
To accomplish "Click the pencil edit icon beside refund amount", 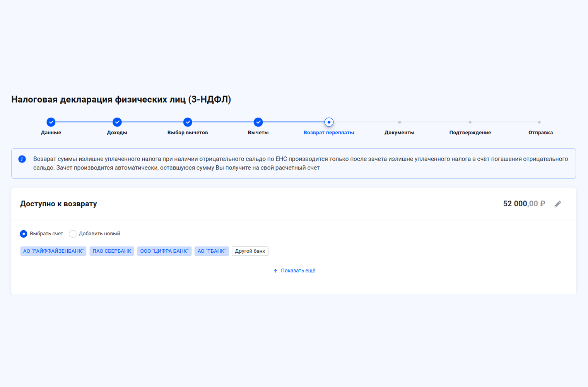I will coord(557,204).
